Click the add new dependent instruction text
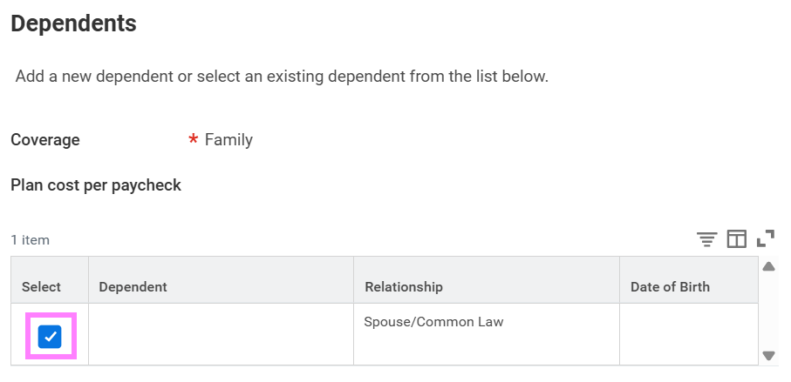This screenshot has width=791, height=382. [282, 77]
